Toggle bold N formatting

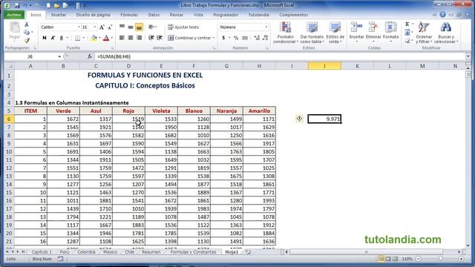click(45, 38)
